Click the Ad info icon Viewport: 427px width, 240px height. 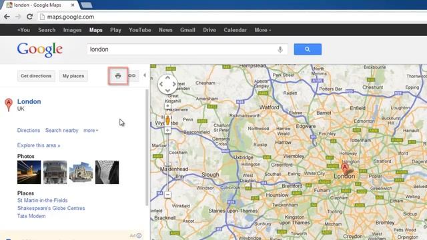[x=139, y=235]
